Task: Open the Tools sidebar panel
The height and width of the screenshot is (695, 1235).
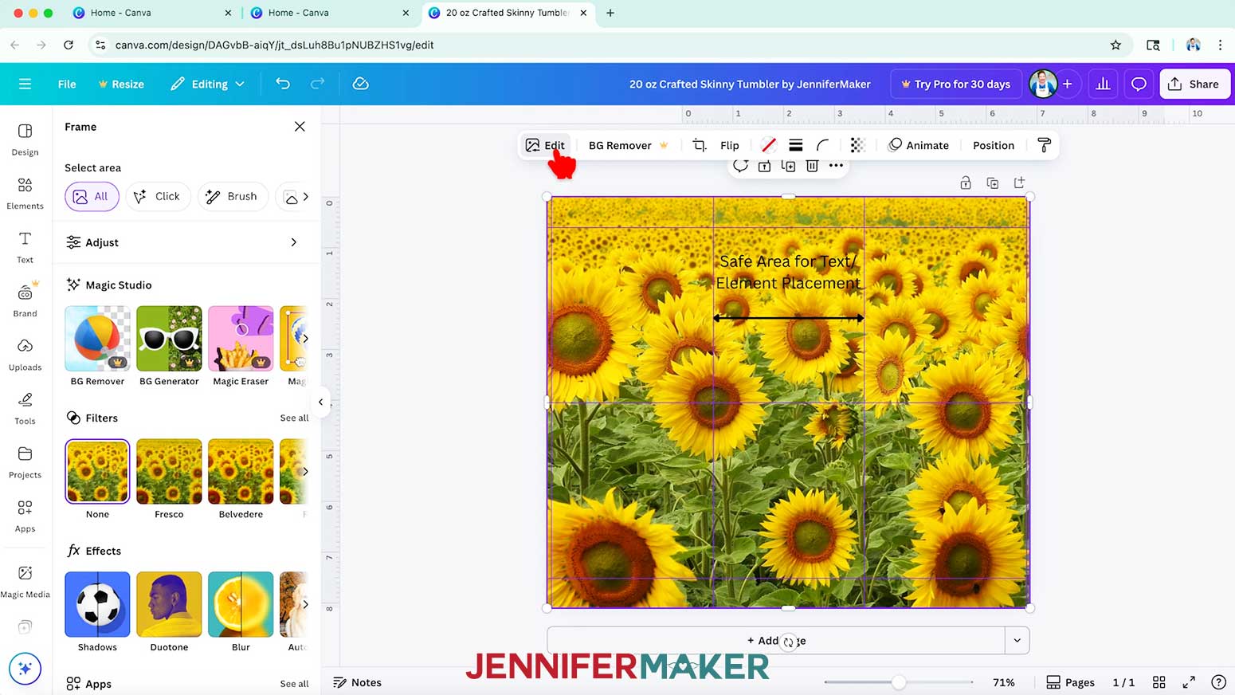Action: click(25, 408)
